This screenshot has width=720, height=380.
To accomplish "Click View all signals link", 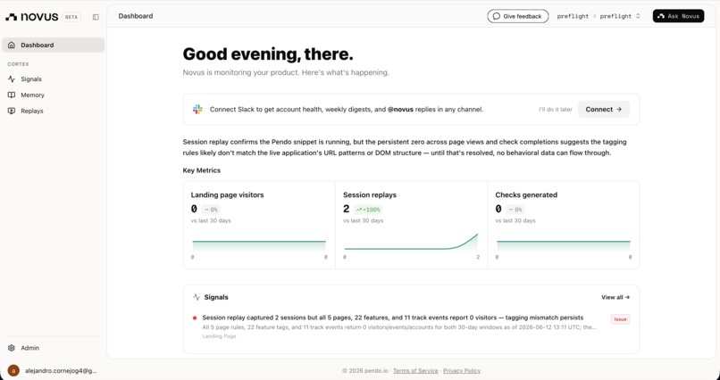I will click(615, 298).
